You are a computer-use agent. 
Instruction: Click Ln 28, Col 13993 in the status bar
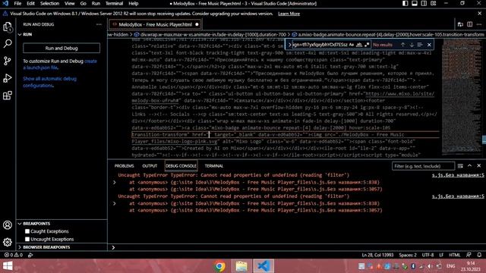(377, 255)
